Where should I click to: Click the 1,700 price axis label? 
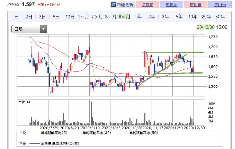click(x=213, y=47)
